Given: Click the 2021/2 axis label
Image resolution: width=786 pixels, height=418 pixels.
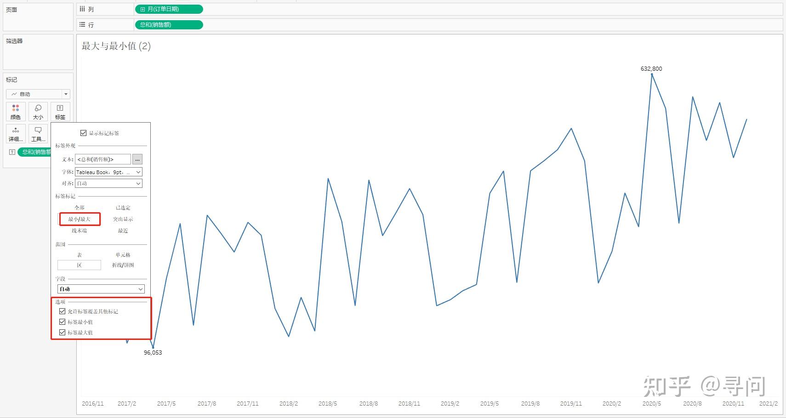Looking at the screenshot, I should coord(769,404).
